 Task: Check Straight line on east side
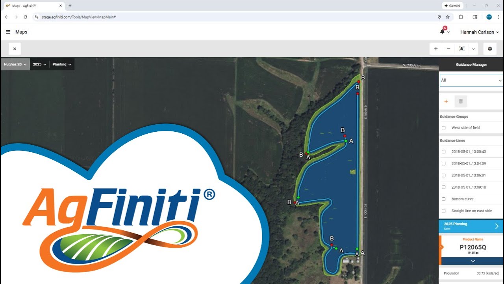pyautogui.click(x=444, y=211)
